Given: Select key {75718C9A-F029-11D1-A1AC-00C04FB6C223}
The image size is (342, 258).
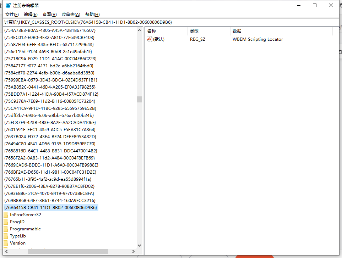Looking at the screenshot, I should [50, 58].
